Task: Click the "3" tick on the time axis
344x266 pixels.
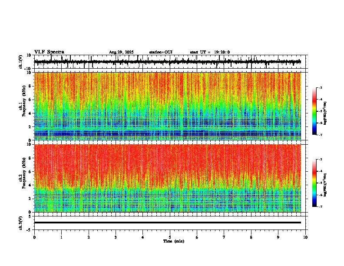Action: point(116,237)
